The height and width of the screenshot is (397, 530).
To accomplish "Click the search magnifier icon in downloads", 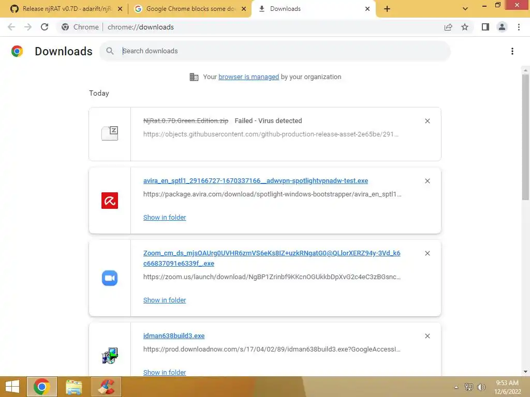I will (110, 51).
